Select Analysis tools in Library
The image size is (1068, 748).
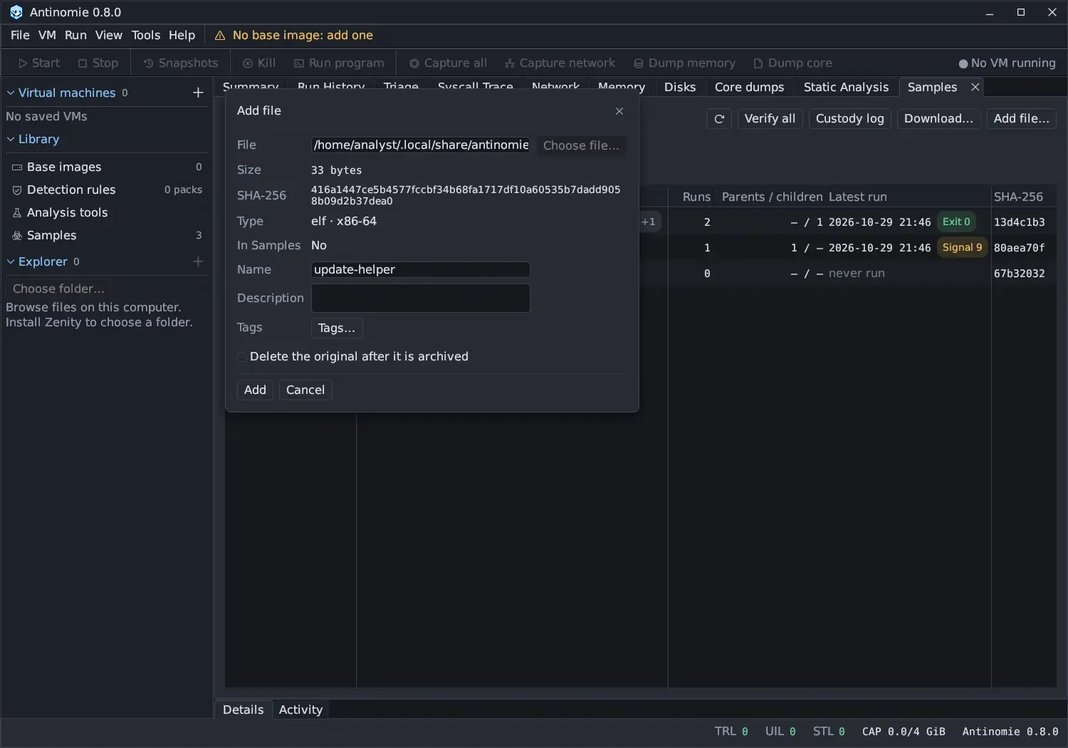[105, 212]
